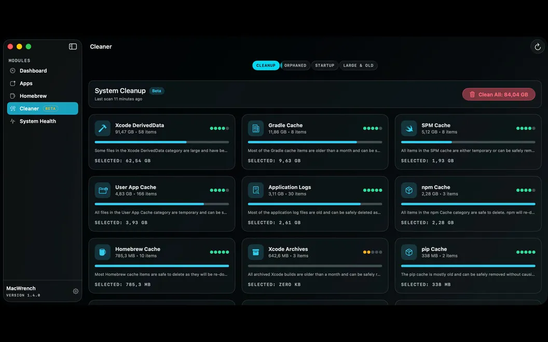The image size is (548, 342).
Task: Click the Xcode Archives safety rating dots
Action: point(373,252)
